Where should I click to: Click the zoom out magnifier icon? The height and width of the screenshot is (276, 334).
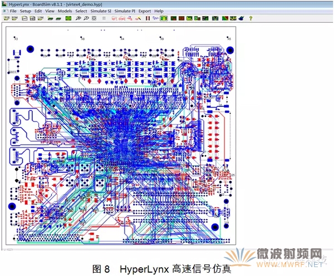click(86, 18)
